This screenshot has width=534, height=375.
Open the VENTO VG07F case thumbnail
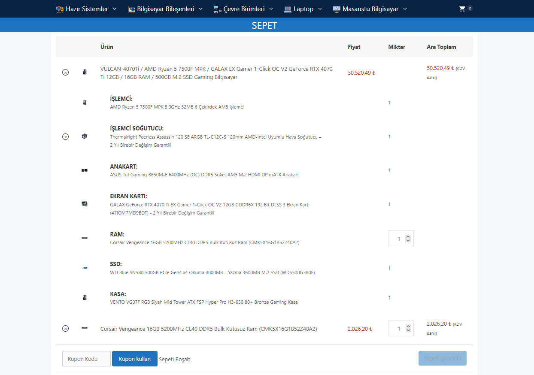click(85, 298)
